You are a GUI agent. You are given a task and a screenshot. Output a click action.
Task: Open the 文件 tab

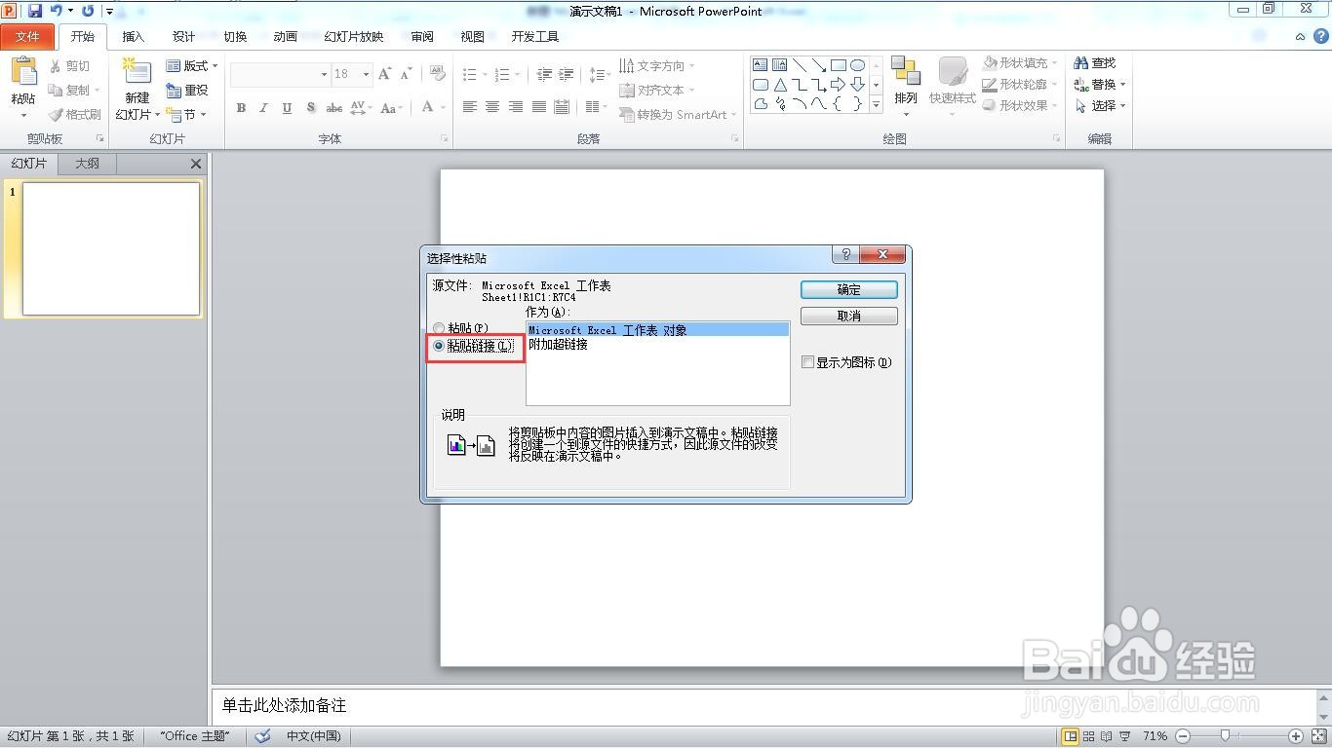pos(28,37)
